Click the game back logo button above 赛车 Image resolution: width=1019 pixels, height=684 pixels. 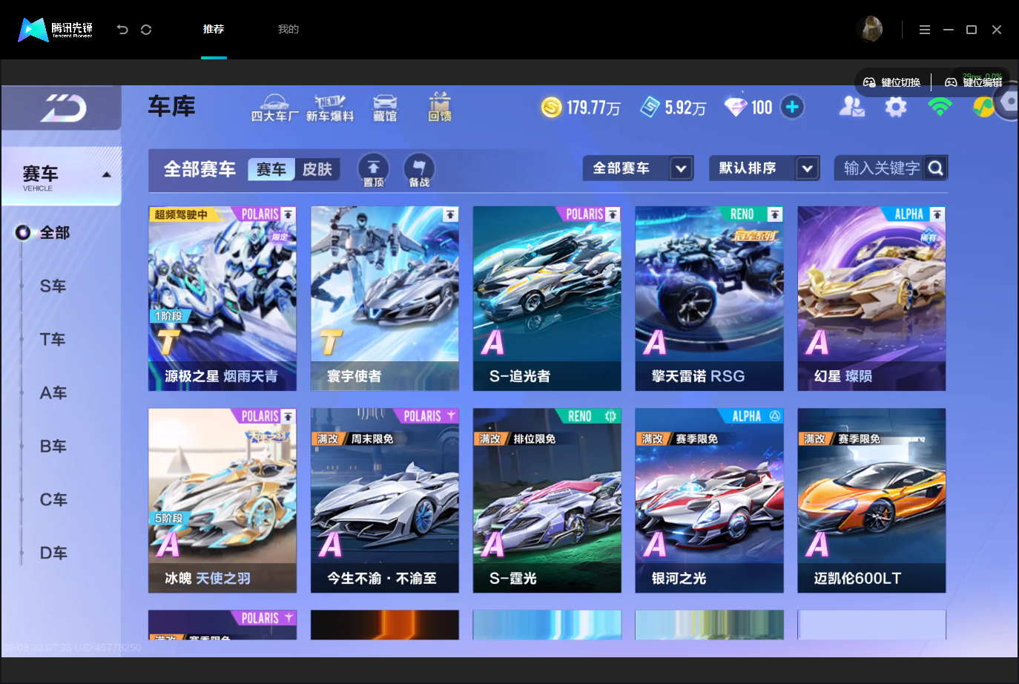62,108
